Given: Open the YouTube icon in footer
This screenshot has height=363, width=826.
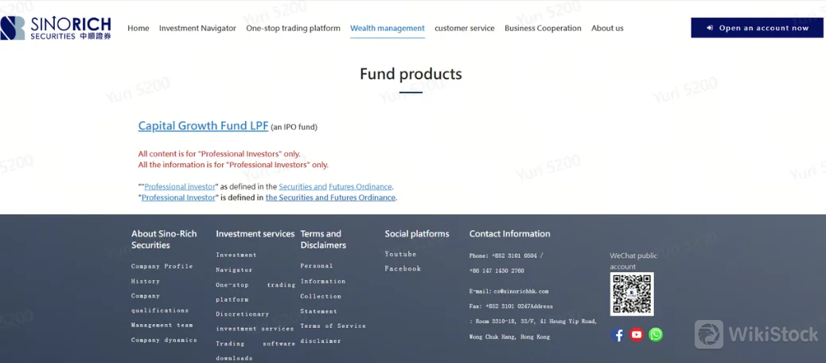Looking at the screenshot, I should click(637, 334).
